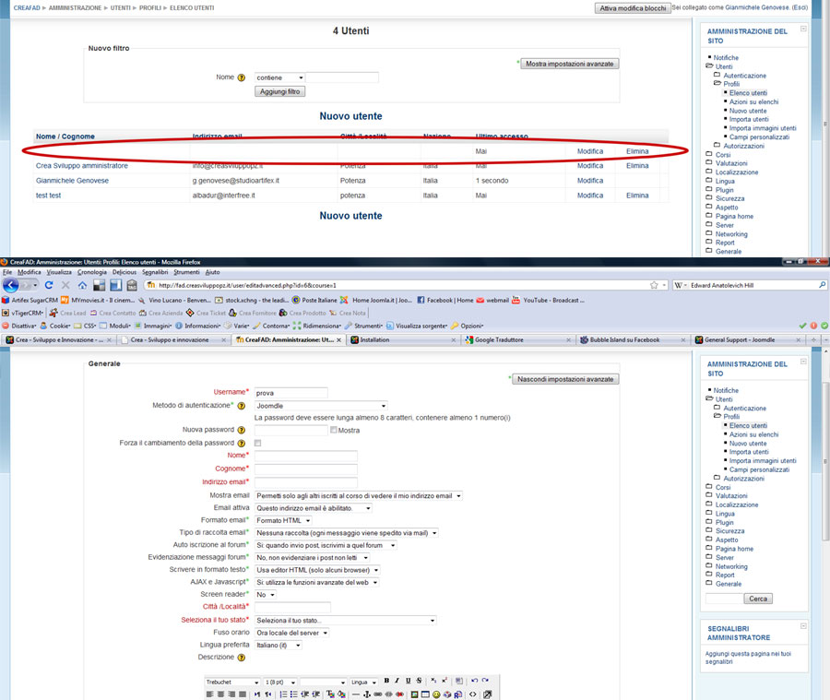Click the Underline icon in the editor toolbar
The width and height of the screenshot is (830, 700).
point(408,681)
